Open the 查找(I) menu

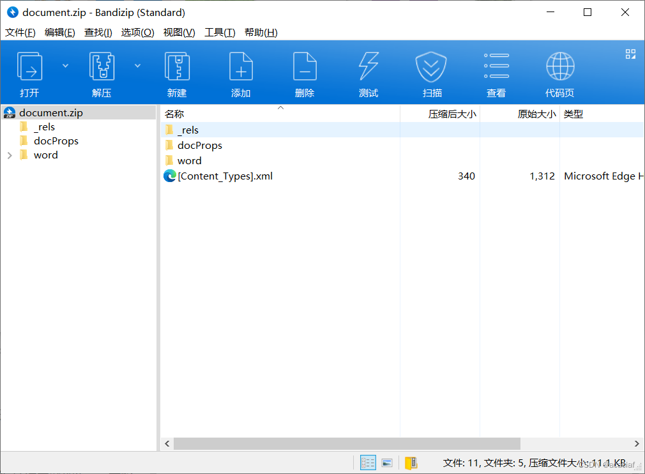point(98,33)
